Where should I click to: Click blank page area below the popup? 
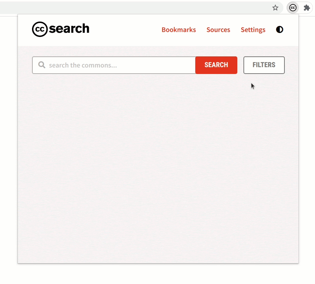[157, 274]
